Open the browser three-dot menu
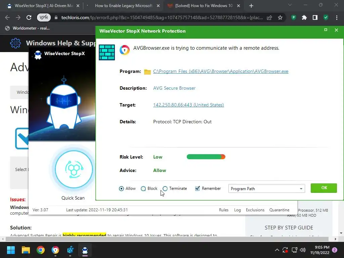This screenshot has width=344, height=258. 337,17
